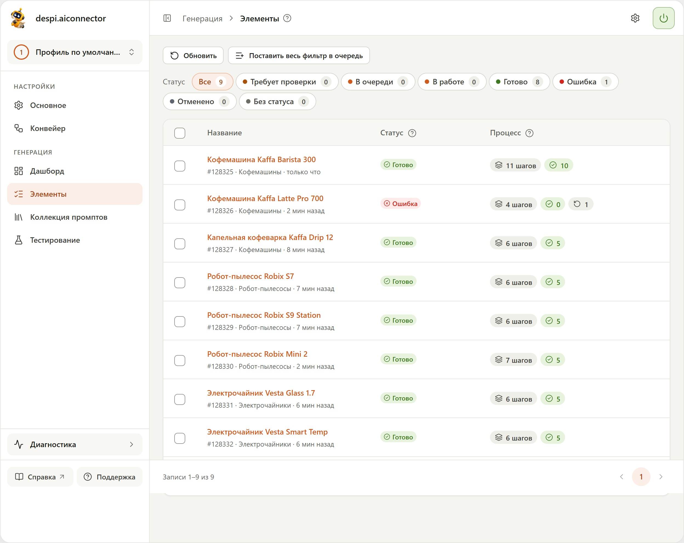This screenshot has height=543, width=684.
Task: Click the Поддержка button
Action: point(109,477)
